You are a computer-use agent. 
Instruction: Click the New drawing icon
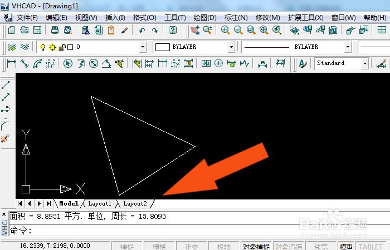pos(12,30)
